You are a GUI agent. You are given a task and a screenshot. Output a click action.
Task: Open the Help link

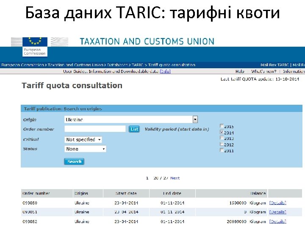click(240, 71)
